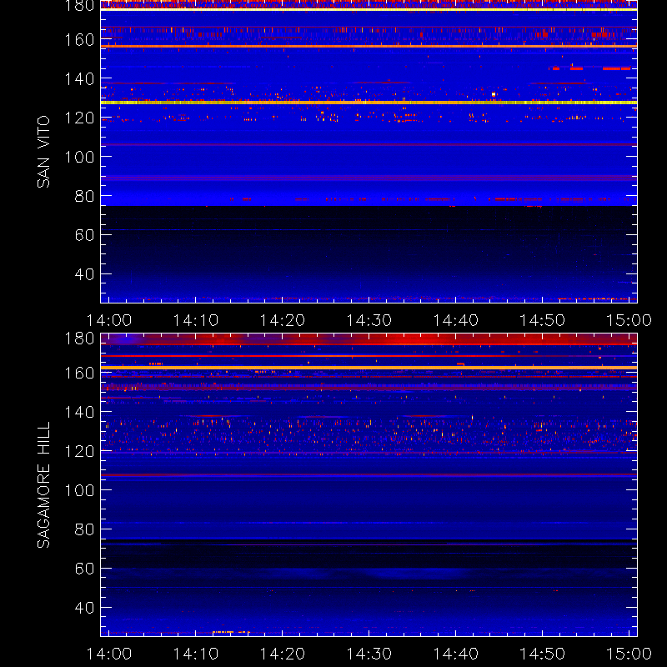Click inside the Sagamore Hill spectrogram plot

coord(369,485)
